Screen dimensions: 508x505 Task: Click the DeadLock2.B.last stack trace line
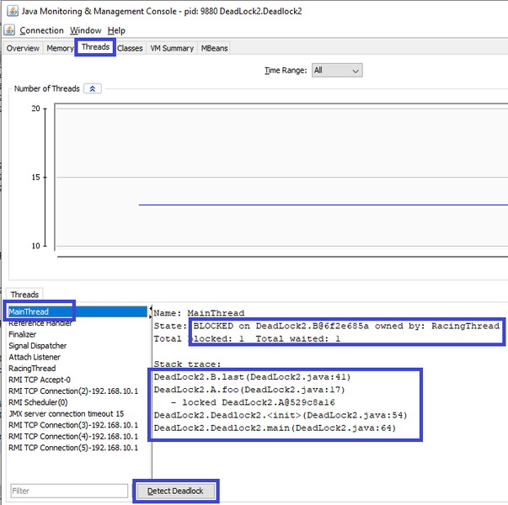(x=252, y=377)
